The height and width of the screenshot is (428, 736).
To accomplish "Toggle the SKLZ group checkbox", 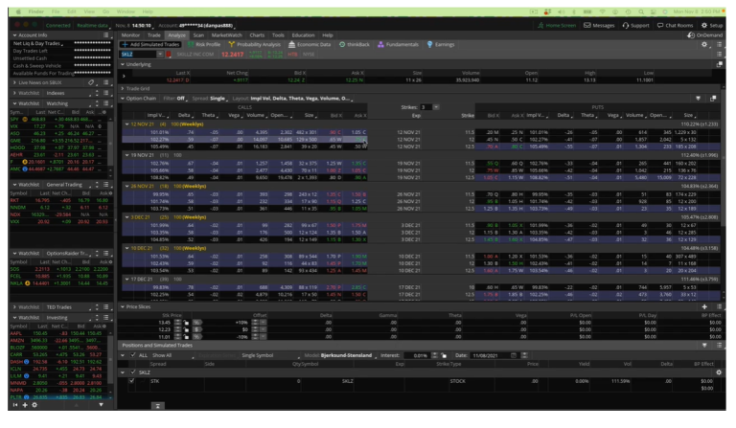I will coord(132,372).
